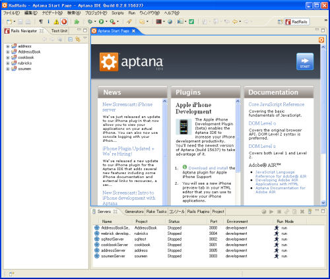
Task: Open the black terminal console icon
Action: 158,22
